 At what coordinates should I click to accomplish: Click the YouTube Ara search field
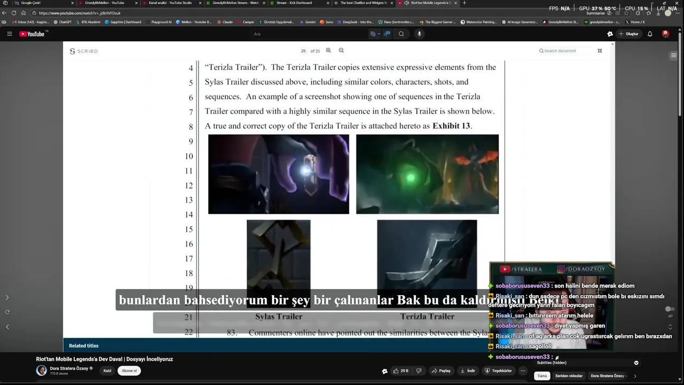coord(310,34)
